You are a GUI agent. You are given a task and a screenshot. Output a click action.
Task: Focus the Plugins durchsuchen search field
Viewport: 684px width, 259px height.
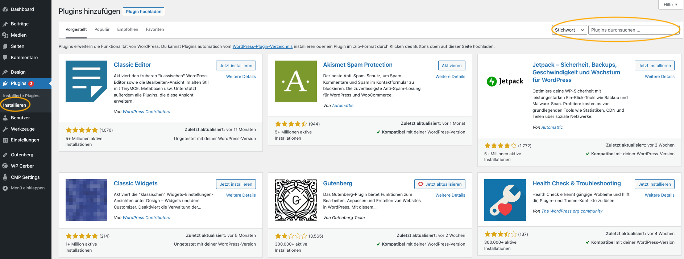pyautogui.click(x=634, y=30)
